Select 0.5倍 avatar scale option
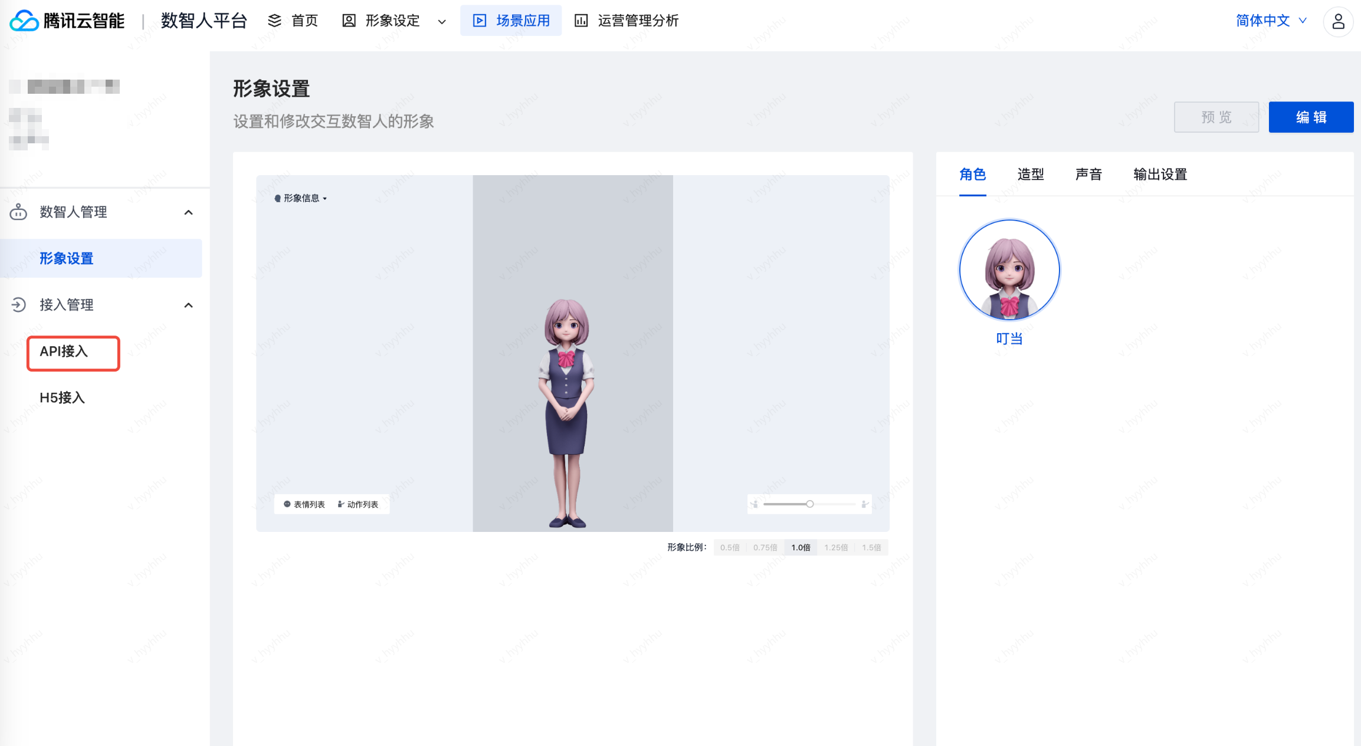The width and height of the screenshot is (1361, 746). pyautogui.click(x=730, y=547)
